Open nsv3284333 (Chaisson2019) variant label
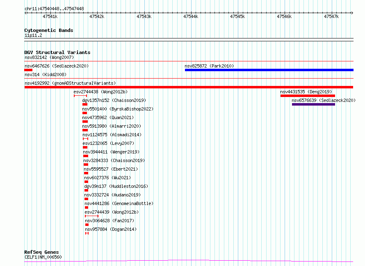Image resolution: width=365 pixels, height=266 pixels. (x=114, y=160)
